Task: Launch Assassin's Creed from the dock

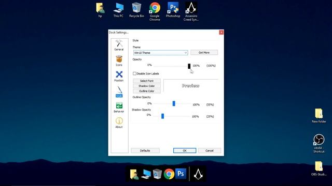Action: tap(198, 174)
